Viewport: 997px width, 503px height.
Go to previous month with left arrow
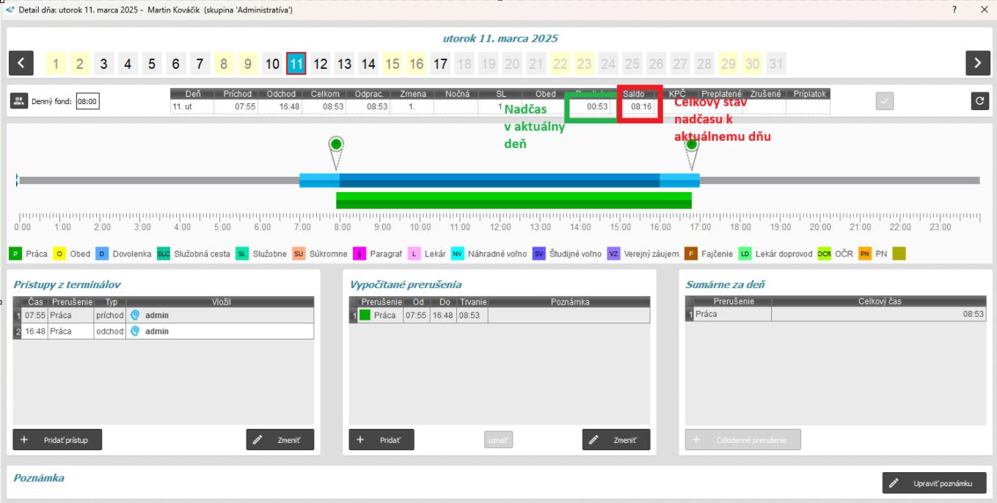21,64
